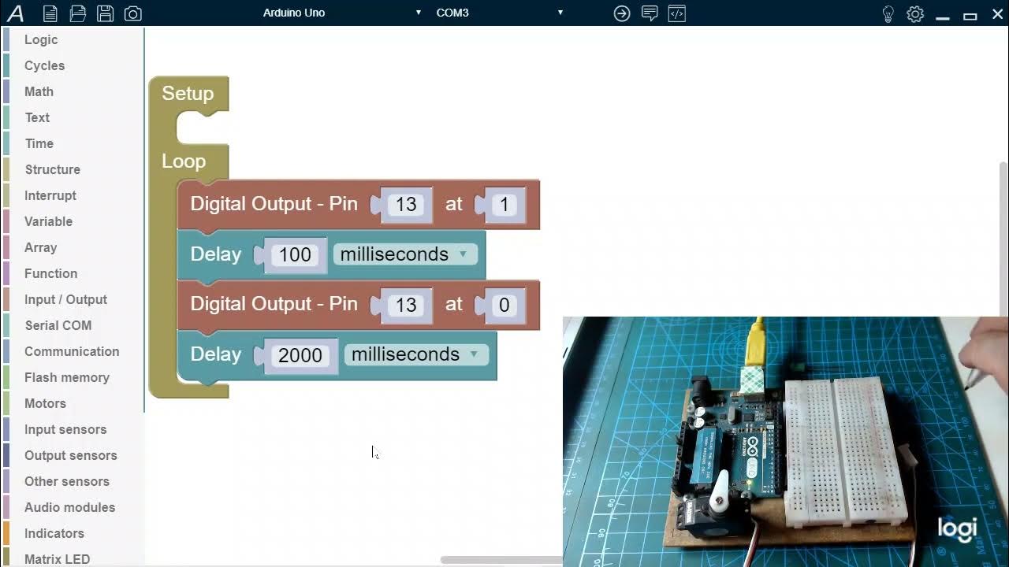Save the project with floppy disk icon
Image resolution: width=1009 pixels, height=567 pixels.
105,13
